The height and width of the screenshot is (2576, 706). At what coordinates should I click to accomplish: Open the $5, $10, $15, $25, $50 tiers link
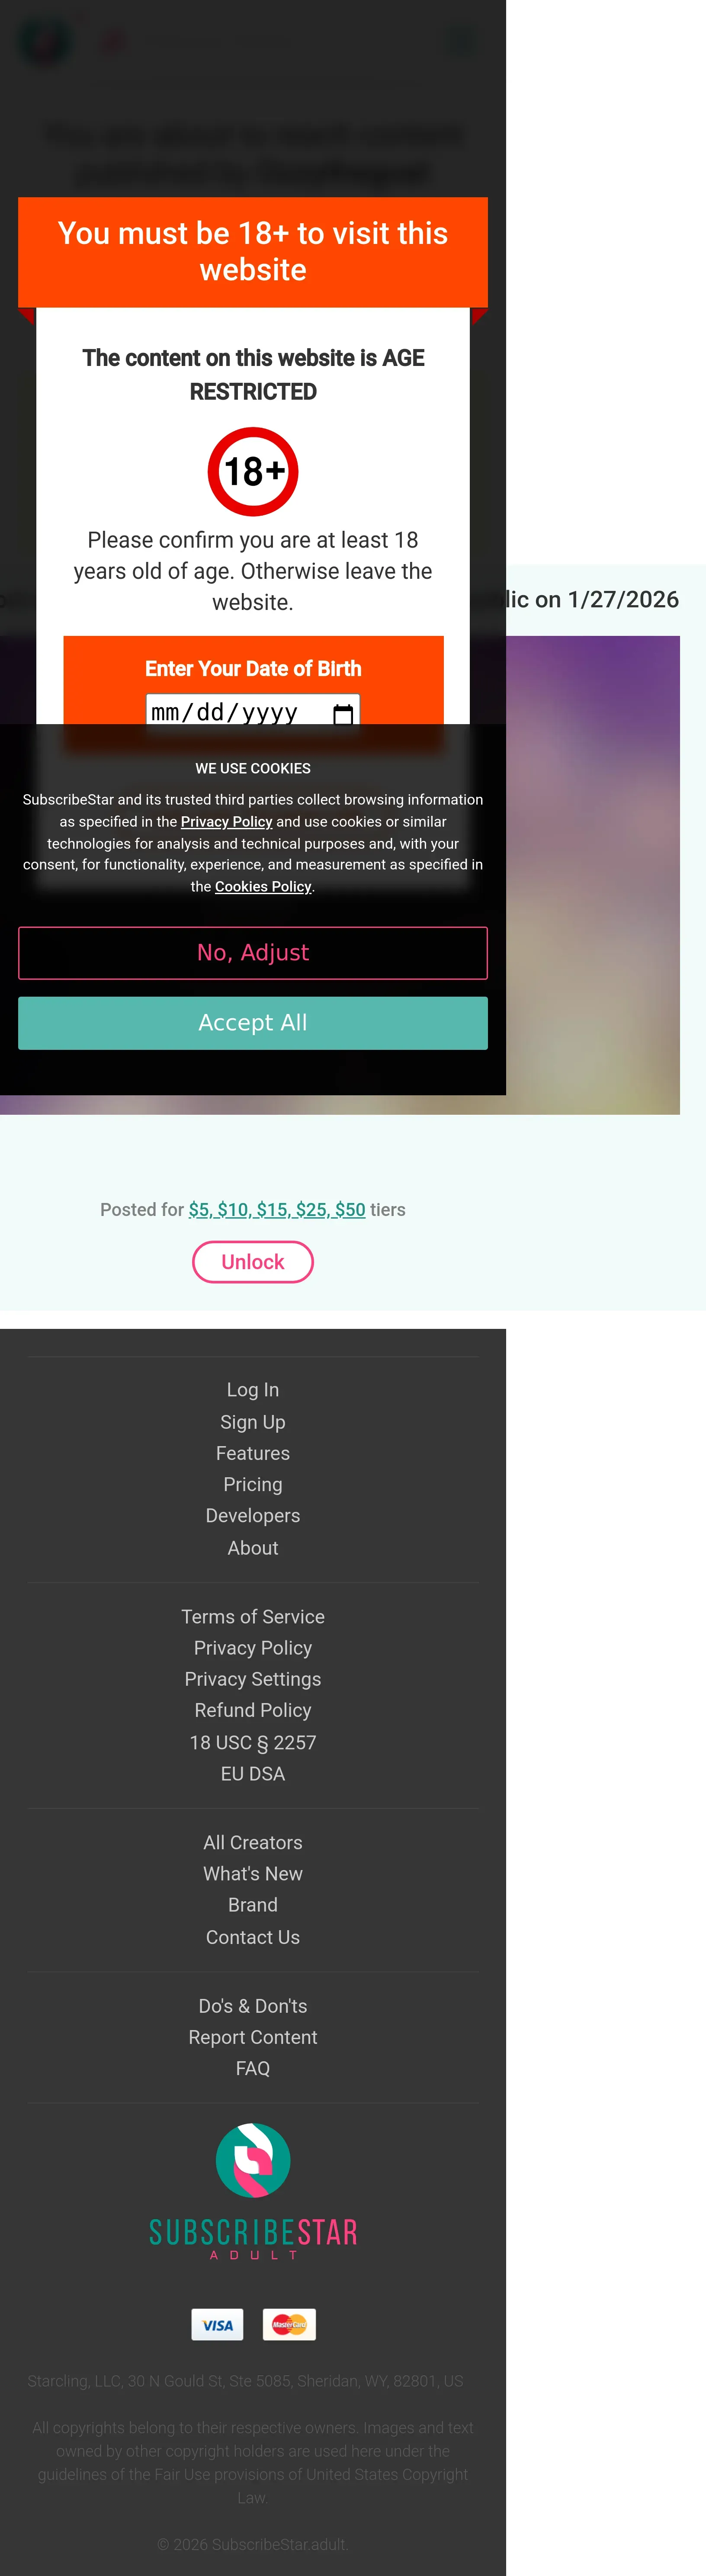pos(277,1210)
